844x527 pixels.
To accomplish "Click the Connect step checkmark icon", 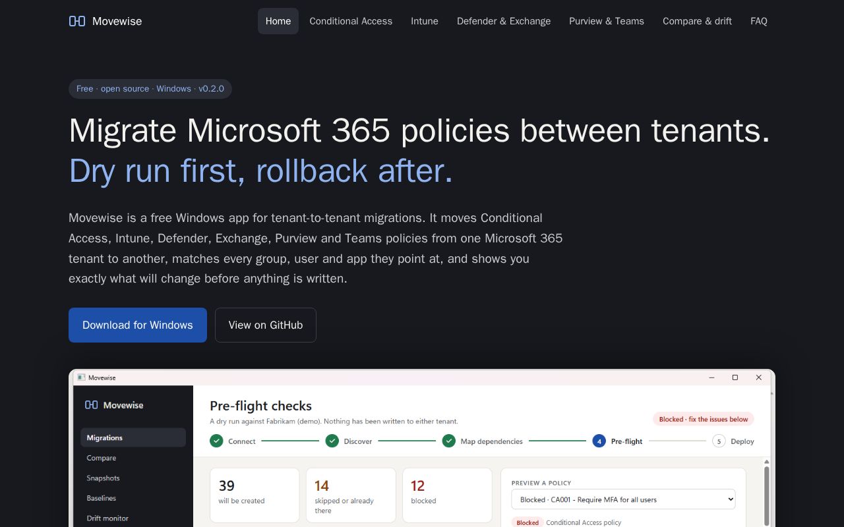I will (216, 441).
